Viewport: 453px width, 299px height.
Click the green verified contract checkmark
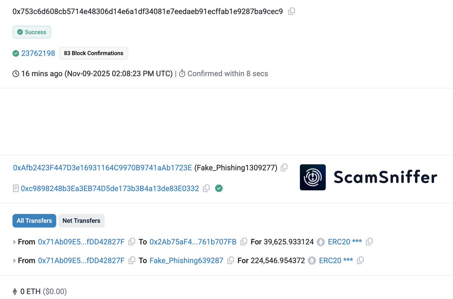(219, 188)
